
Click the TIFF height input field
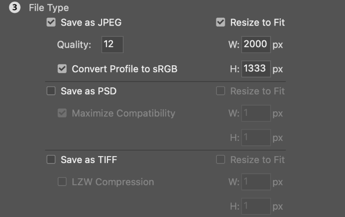pyautogui.click(x=256, y=206)
